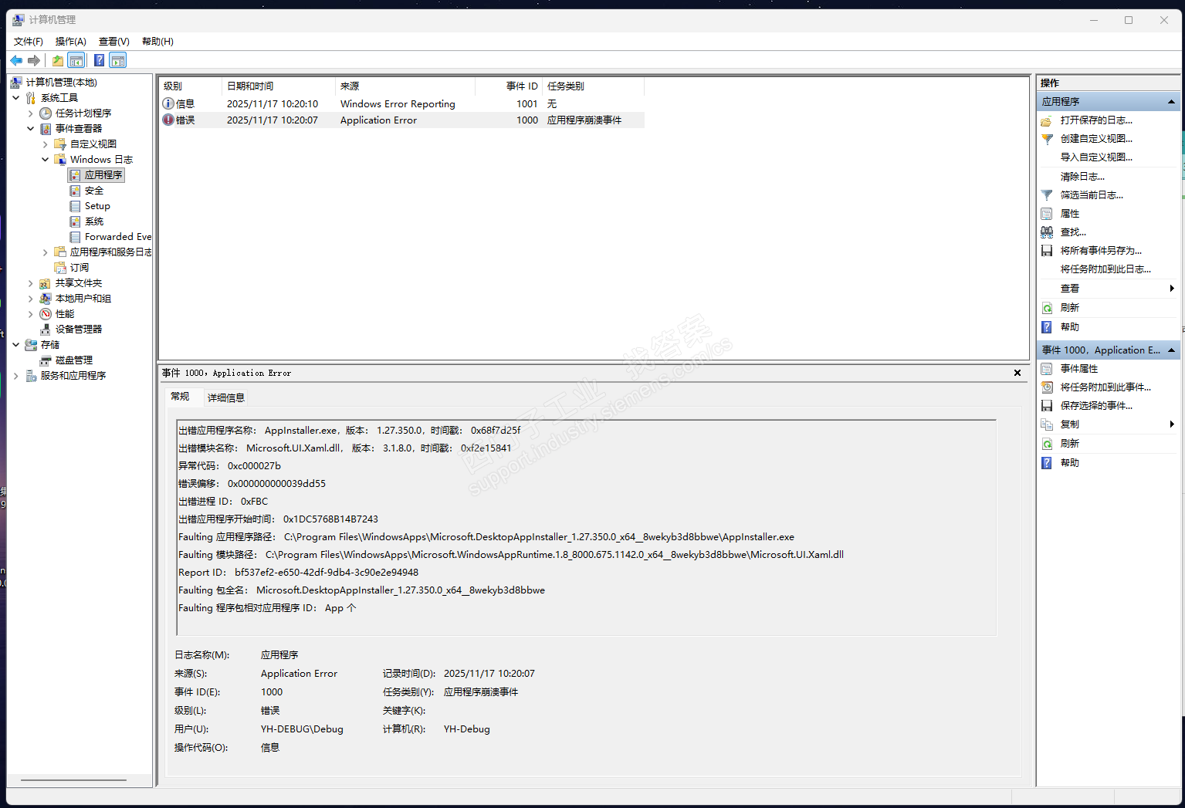Select the Application Error event 1000 row
The height and width of the screenshot is (808, 1185).
pyautogui.click(x=401, y=120)
